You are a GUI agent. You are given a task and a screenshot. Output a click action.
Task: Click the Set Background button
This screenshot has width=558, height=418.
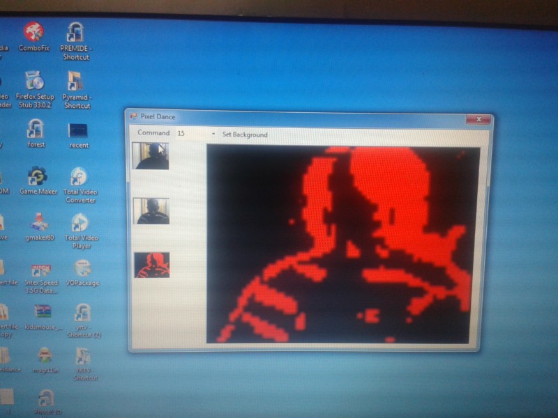pyautogui.click(x=245, y=134)
